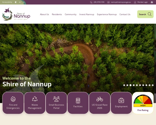Screen dimensions: 156x125
Task: Click the Facebook icon in top bar
Action: point(152,2)
